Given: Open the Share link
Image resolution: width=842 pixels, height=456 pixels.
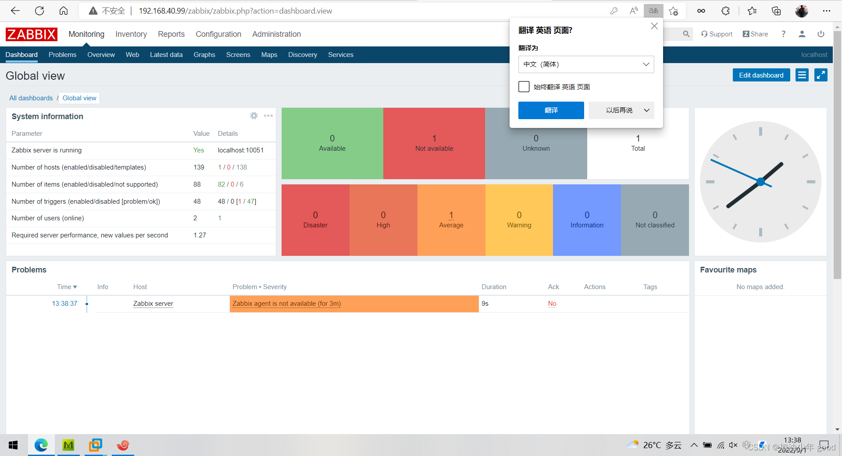Looking at the screenshot, I should click(756, 34).
